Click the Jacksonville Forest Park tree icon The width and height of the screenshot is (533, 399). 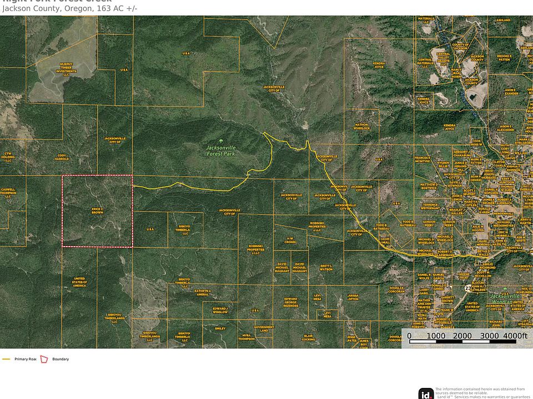click(222, 141)
